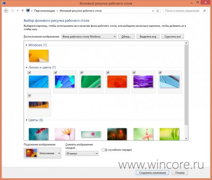Collapse the Windows (1) group
Viewport: 212px width, 180px height.
pyautogui.click(x=26, y=45)
